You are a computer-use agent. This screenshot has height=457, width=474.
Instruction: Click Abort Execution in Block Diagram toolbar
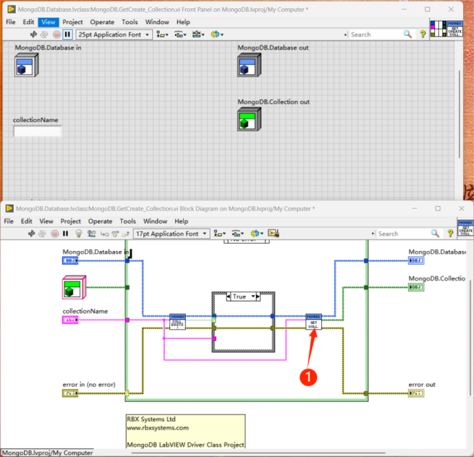(55, 233)
